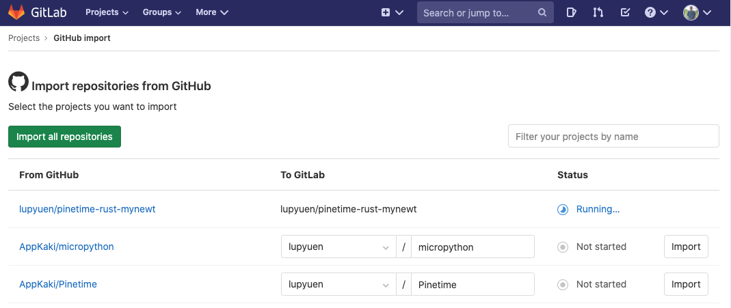This screenshot has width=731, height=308.
Task: Open the user avatar menu
Action: click(697, 12)
